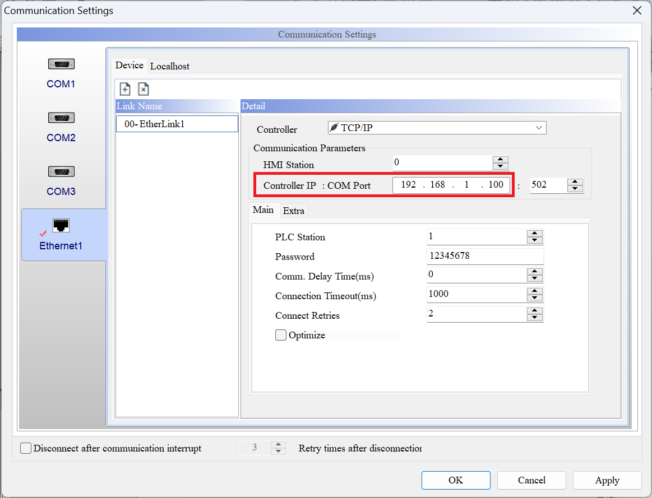Select the COM3 serial port icon
This screenshot has width=652, height=498.
pos(61,173)
